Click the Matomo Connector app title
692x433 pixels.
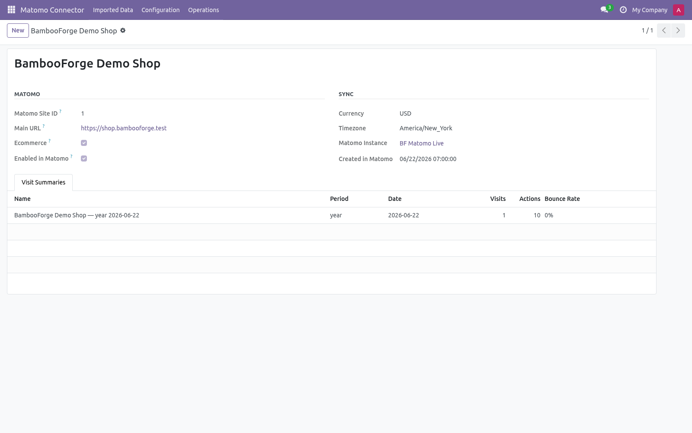[x=52, y=10]
